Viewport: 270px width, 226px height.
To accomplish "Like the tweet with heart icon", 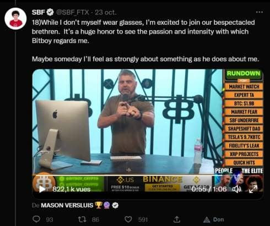I will tap(128, 219).
